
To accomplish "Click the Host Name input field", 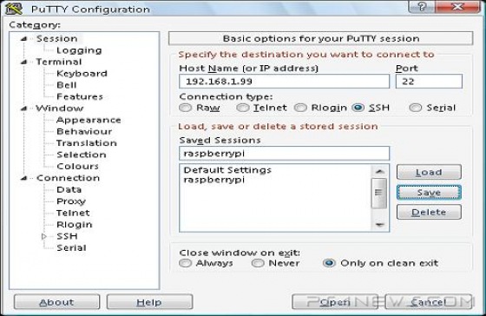I will click(285, 82).
